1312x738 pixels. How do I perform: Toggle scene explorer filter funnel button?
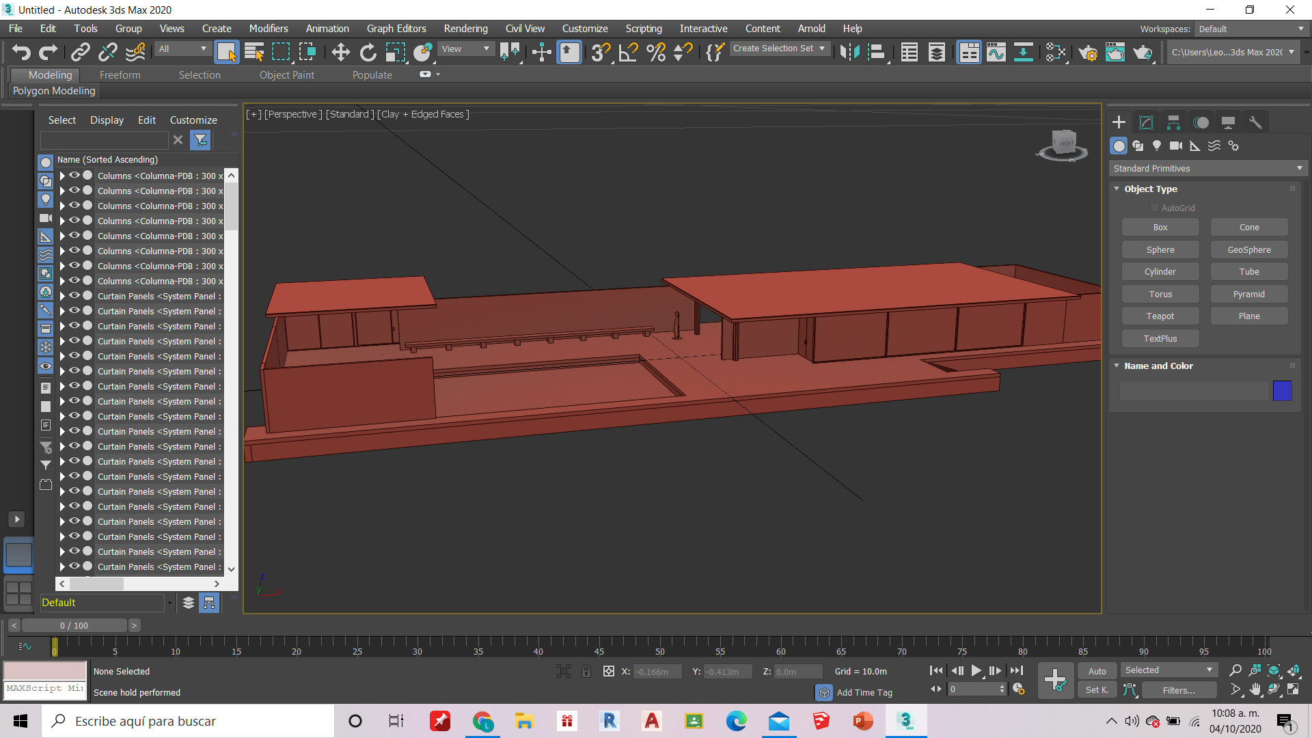pos(200,140)
